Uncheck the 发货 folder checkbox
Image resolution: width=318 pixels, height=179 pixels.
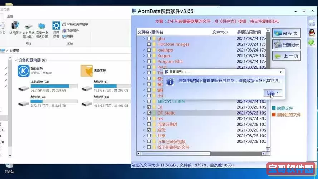(149, 130)
